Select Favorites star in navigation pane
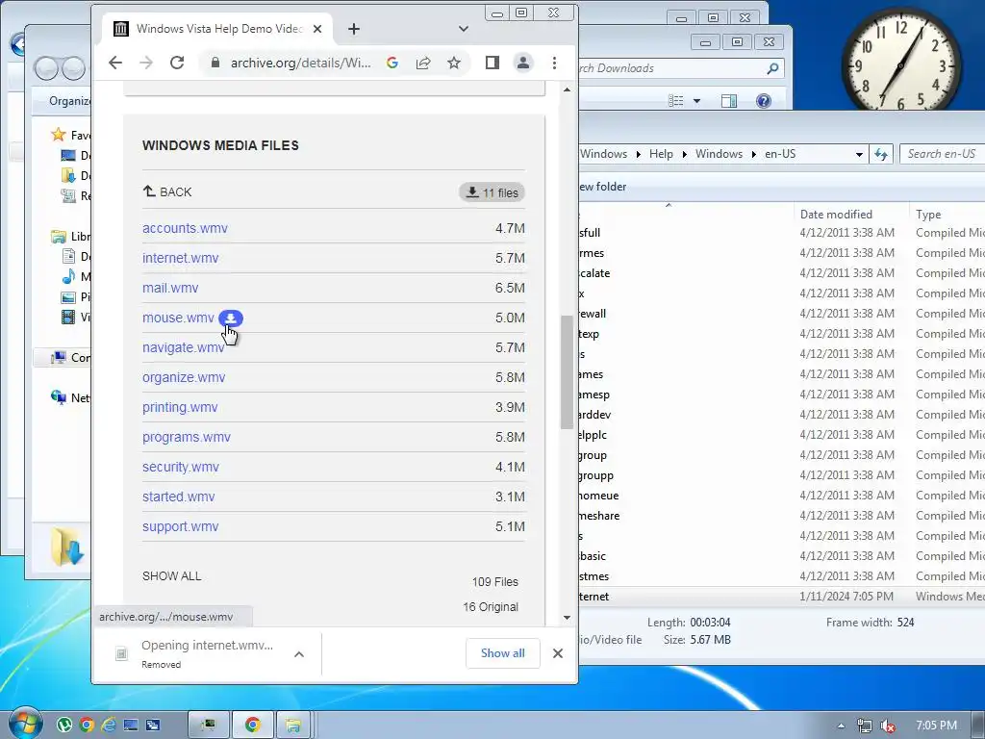985x739 pixels. point(59,135)
